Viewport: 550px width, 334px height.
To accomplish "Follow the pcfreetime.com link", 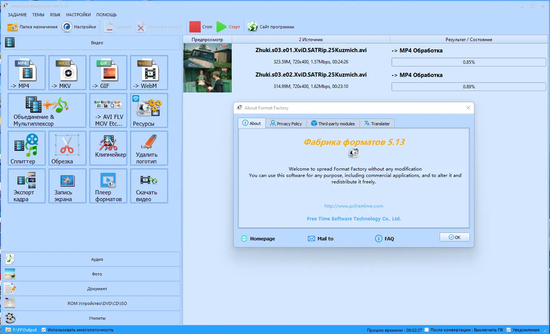I will click(x=353, y=206).
